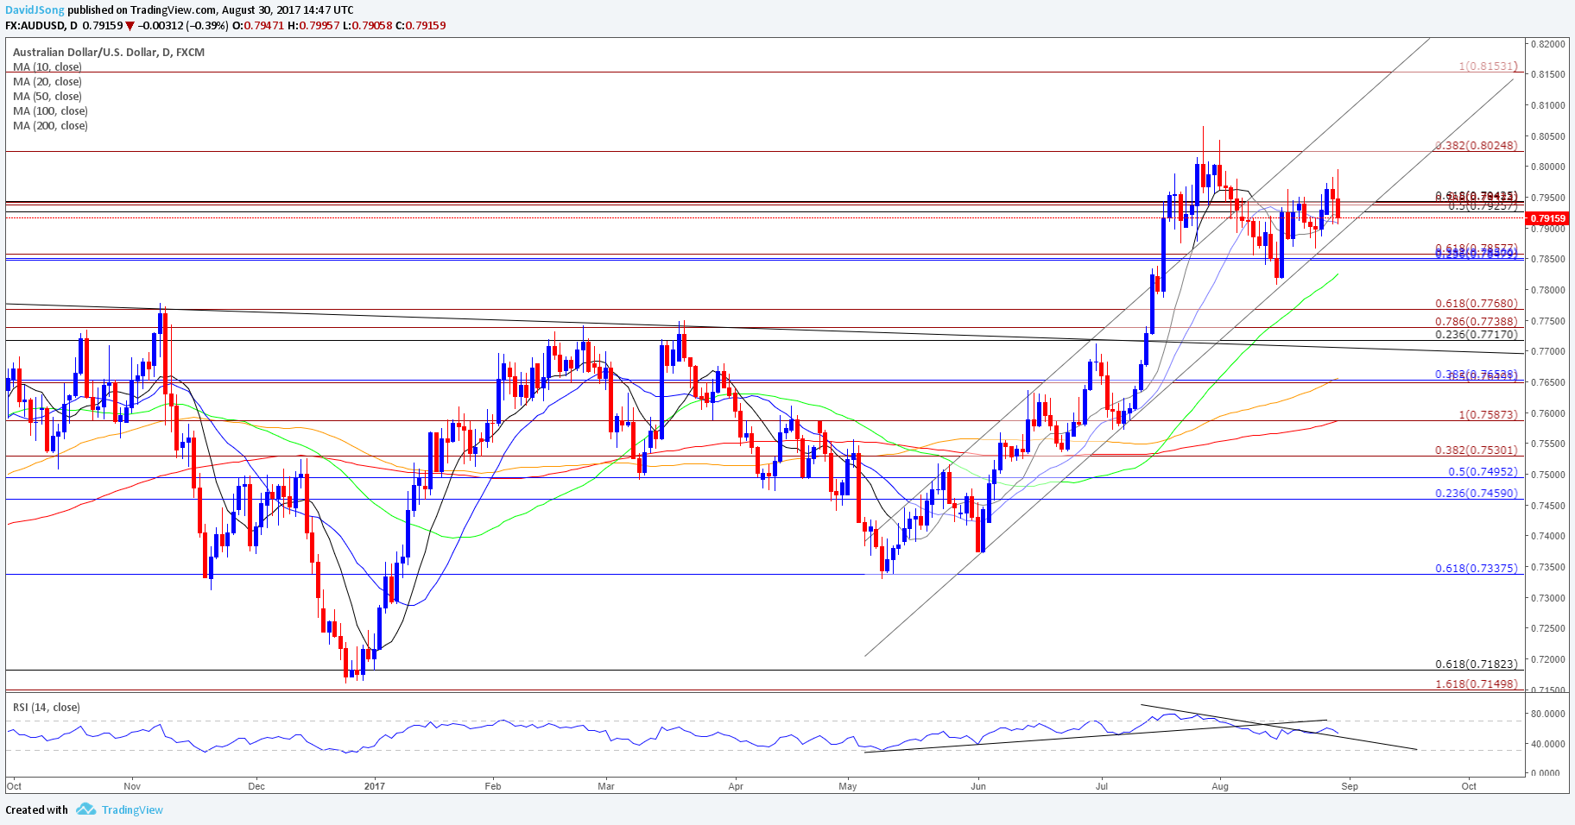
Task: Click the Sep label on the time axis
Action: tap(1350, 786)
